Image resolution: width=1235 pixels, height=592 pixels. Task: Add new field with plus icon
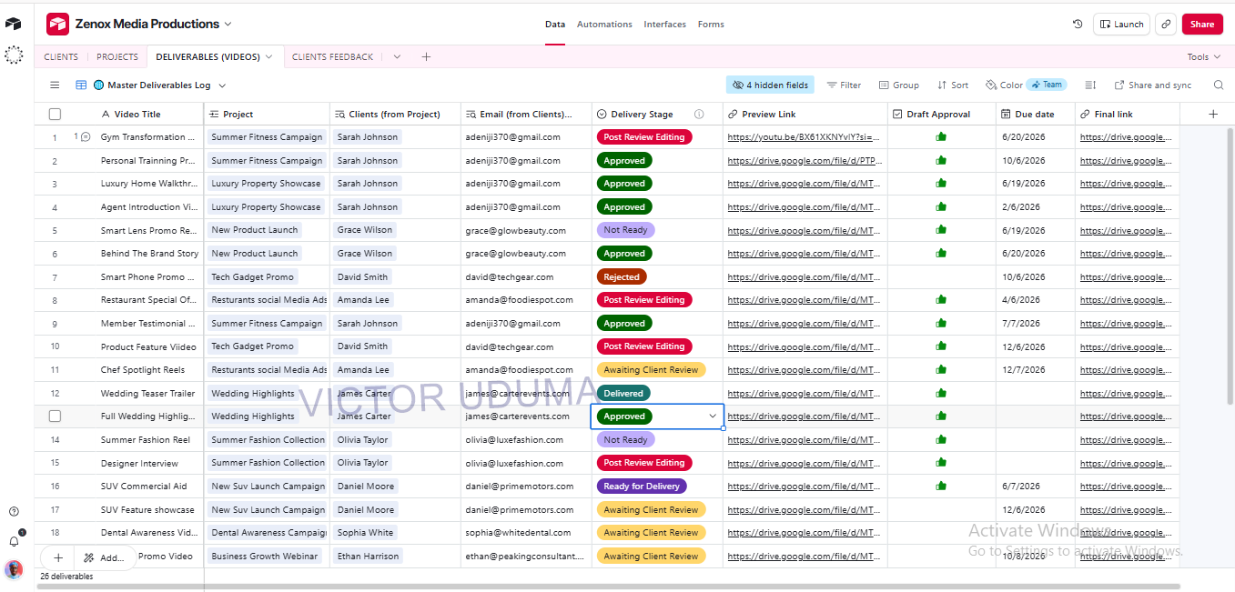point(1212,114)
